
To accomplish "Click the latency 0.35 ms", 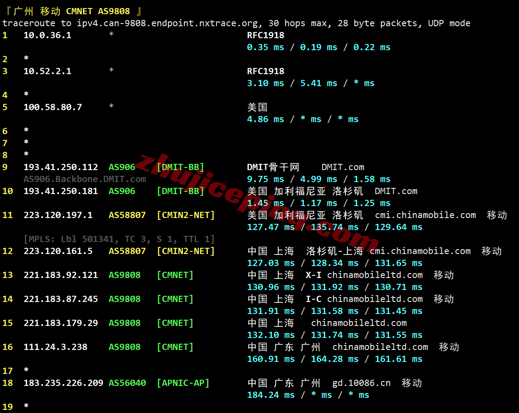I will click(265, 48).
